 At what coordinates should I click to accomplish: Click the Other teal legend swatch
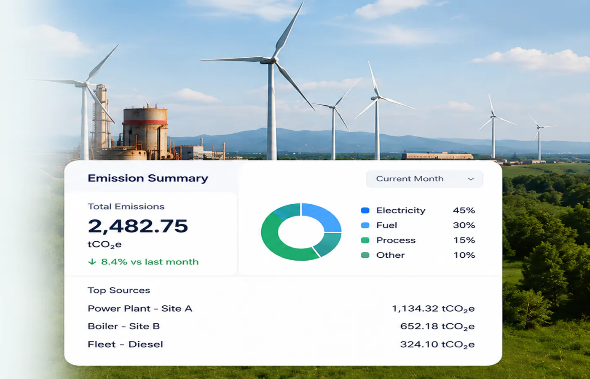365,255
